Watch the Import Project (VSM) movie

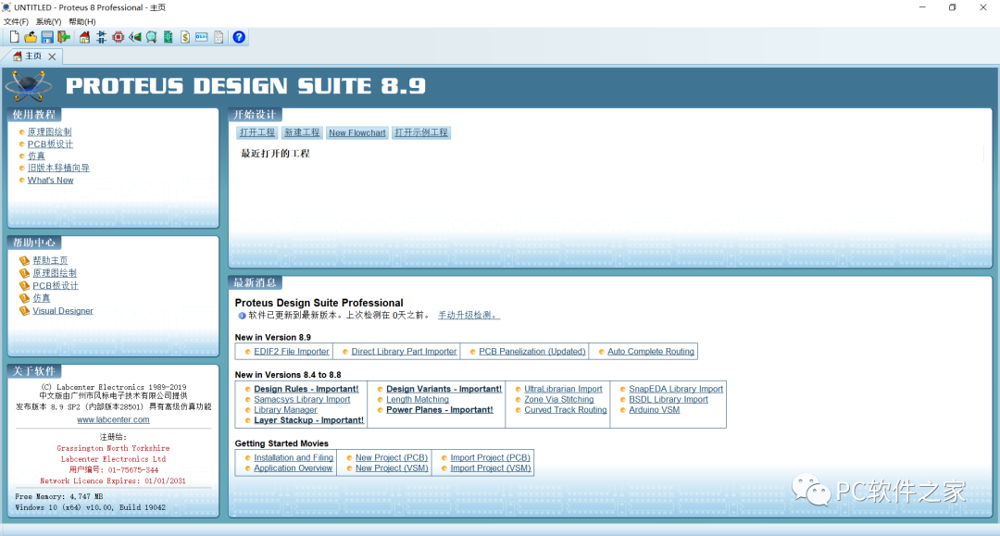tap(491, 467)
